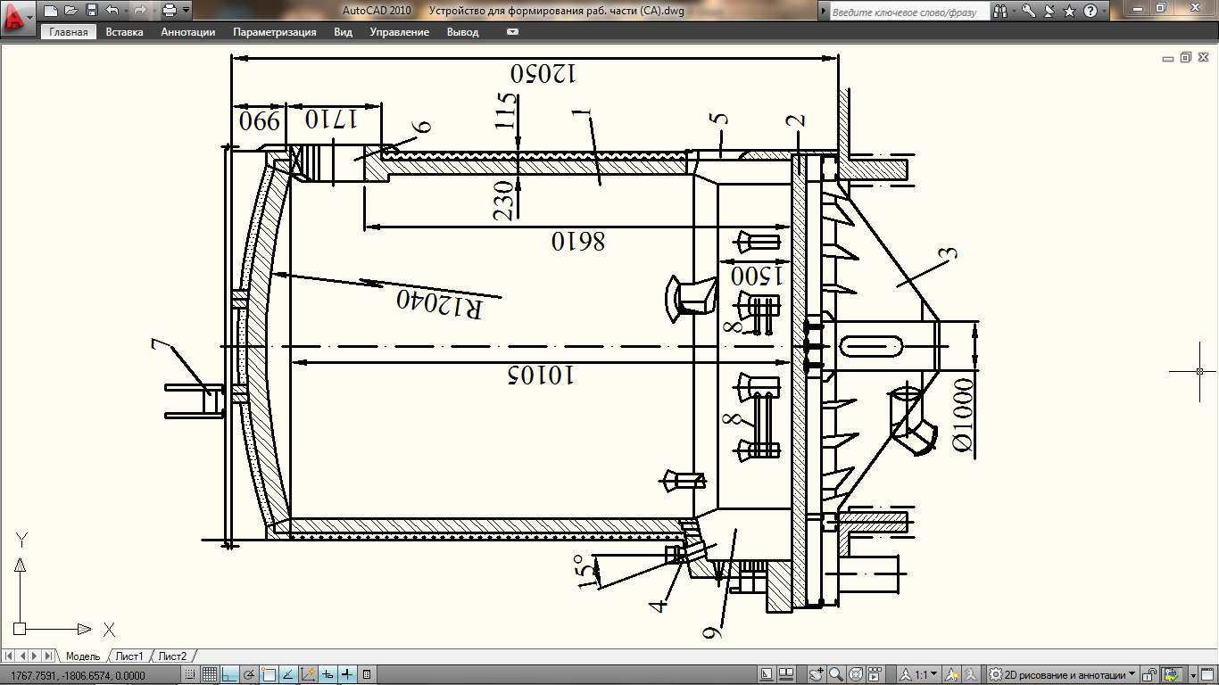Switch to the Главная ribbon tab
This screenshot has height=685, width=1219.
click(69, 32)
